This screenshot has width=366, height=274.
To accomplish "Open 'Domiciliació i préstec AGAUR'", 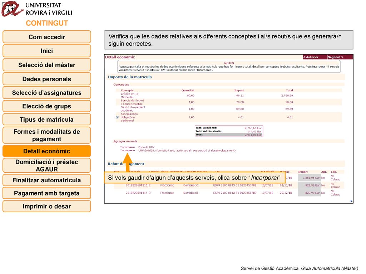I will (x=47, y=166).
